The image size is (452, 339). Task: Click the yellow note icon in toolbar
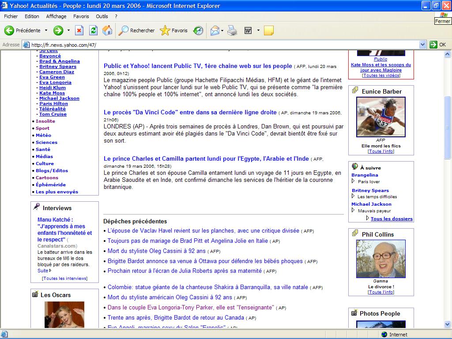tap(268, 30)
